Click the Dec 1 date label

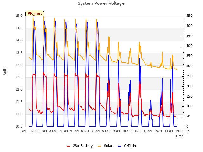click(25, 131)
